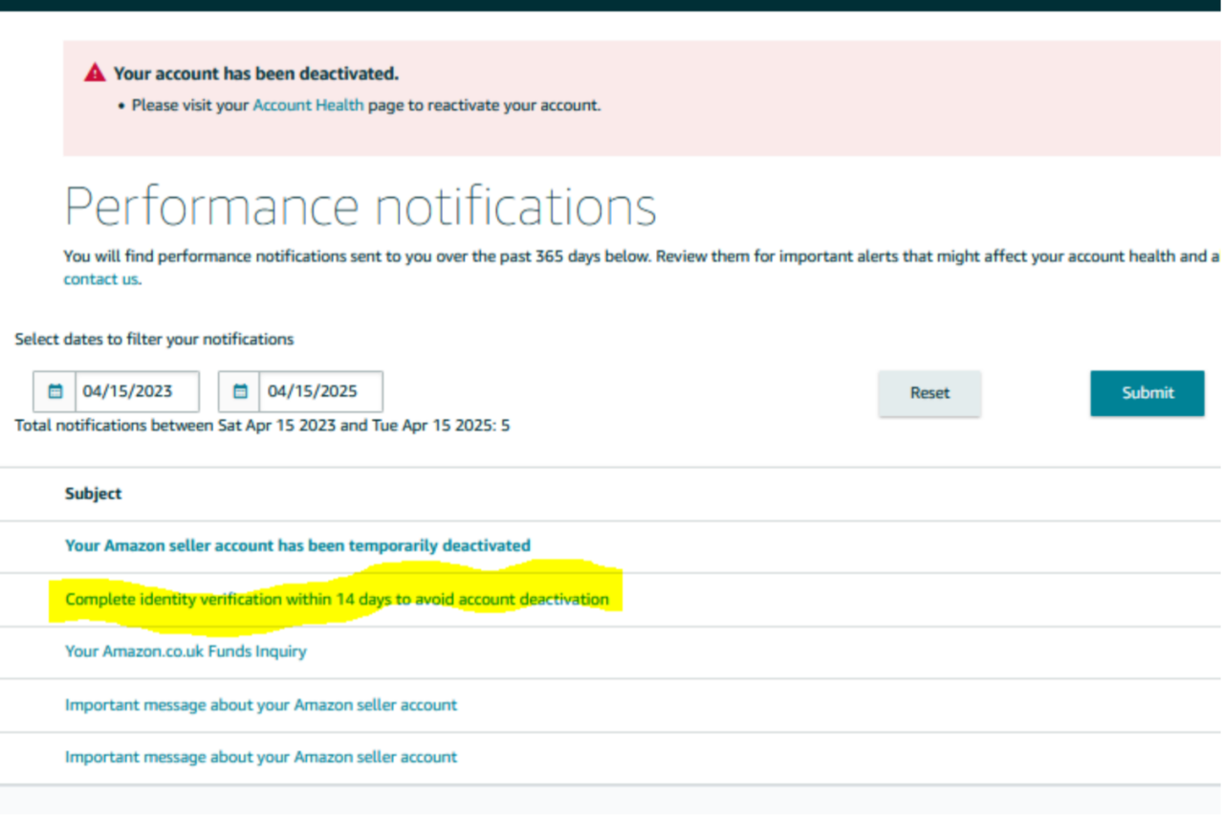Click the red warning triangle icon

pos(95,73)
